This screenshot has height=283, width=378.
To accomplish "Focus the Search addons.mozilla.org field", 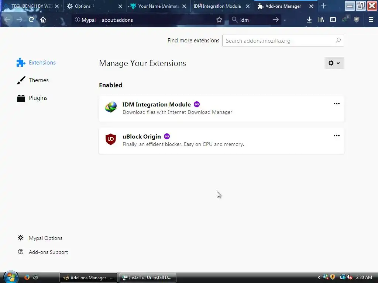I will click(283, 41).
